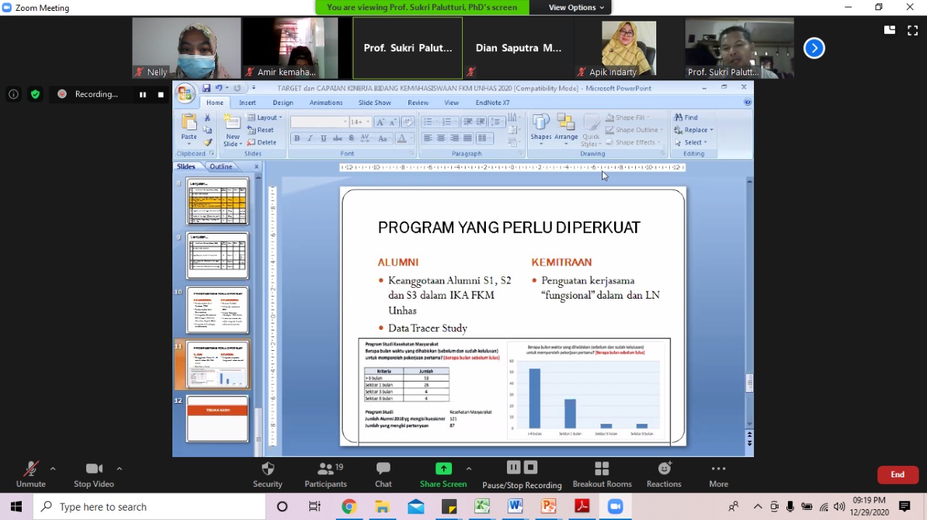Click the PowerPoint Help question icon
Viewport: 927px width, 520px height.
(x=747, y=103)
